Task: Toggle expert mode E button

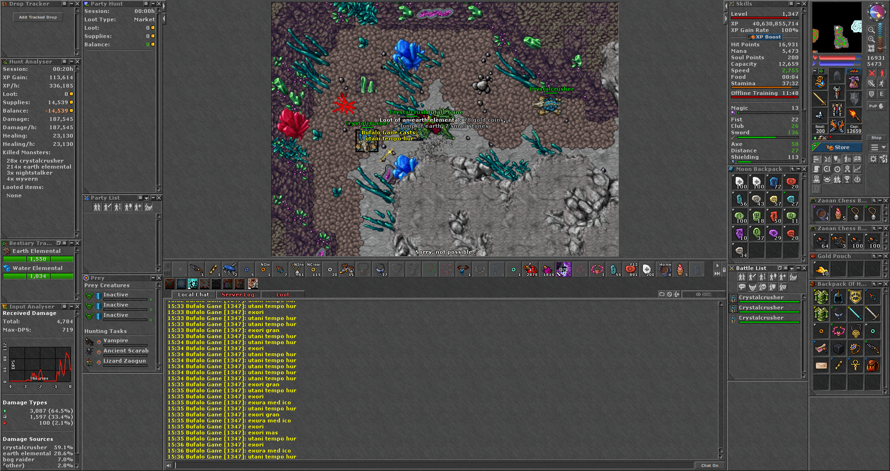Action: [x=882, y=94]
